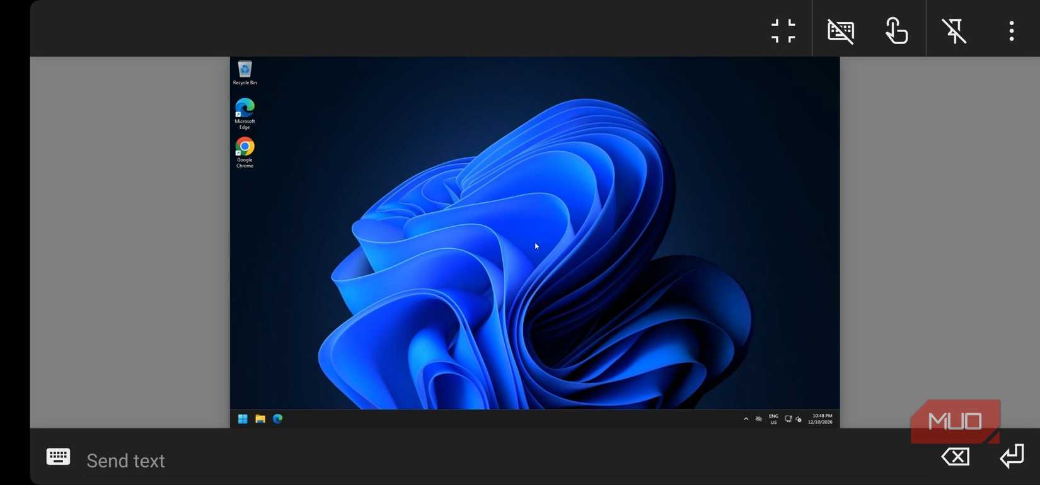This screenshot has width=1040, height=485.
Task: Focus the Send text input field
Action: (504, 460)
